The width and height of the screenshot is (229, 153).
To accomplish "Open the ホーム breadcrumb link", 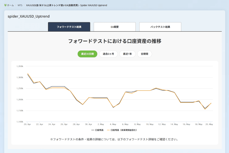I will [10, 5].
